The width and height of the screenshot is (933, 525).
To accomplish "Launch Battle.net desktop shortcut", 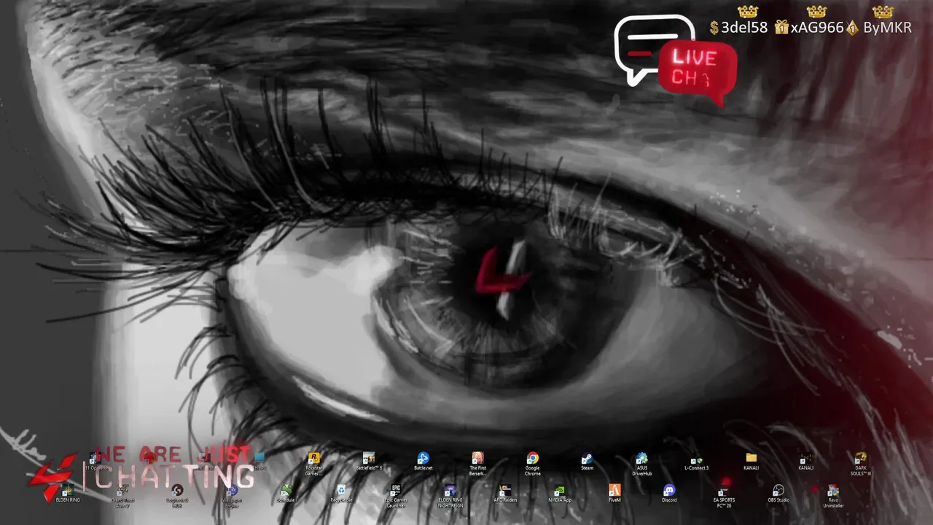I will pos(423,462).
